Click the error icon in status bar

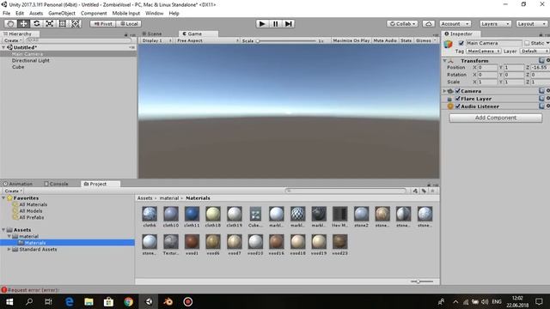[3, 290]
